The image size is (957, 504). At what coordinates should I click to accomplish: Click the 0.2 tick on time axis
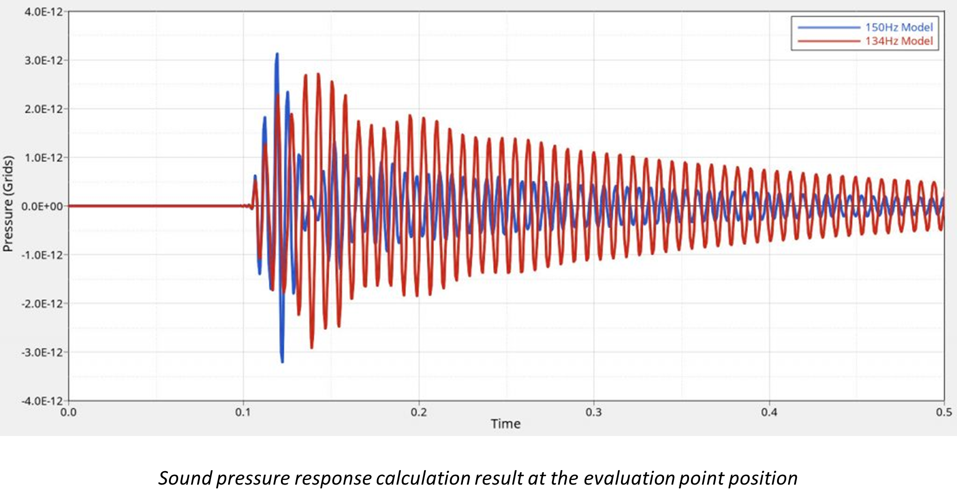[x=419, y=412]
